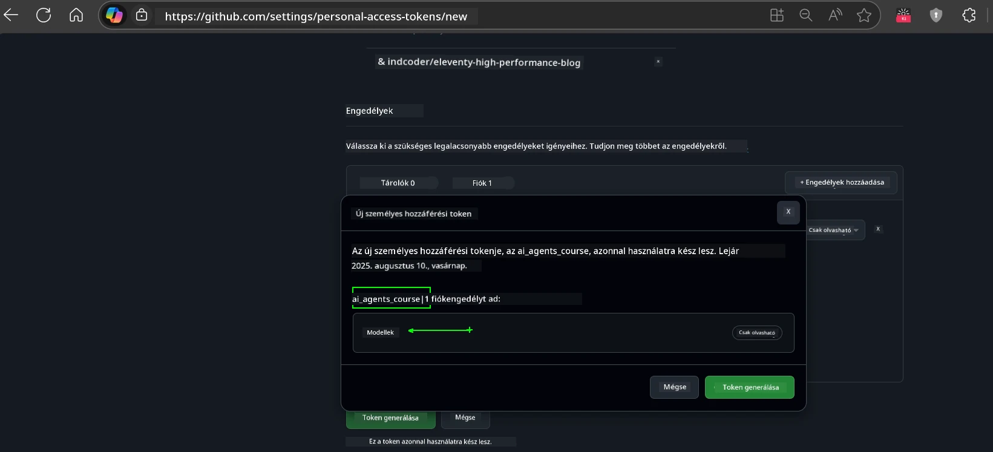993x452 pixels.
Task: Confirm with Token generálása in dialog
Action: coord(749,387)
